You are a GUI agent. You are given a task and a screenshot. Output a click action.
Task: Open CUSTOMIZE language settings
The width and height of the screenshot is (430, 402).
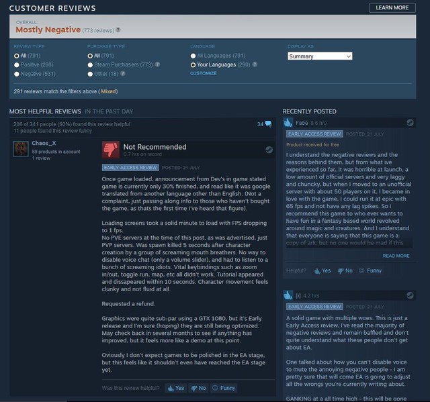(x=203, y=73)
